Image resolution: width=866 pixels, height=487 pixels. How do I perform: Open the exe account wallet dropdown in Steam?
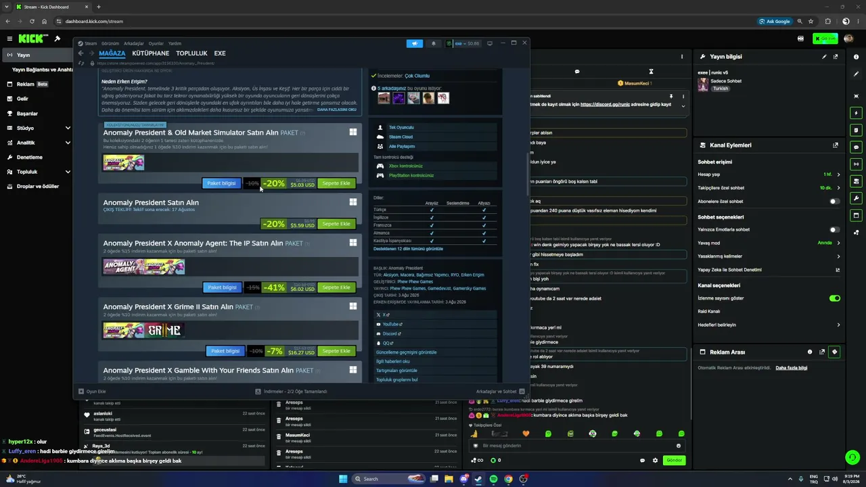click(463, 43)
